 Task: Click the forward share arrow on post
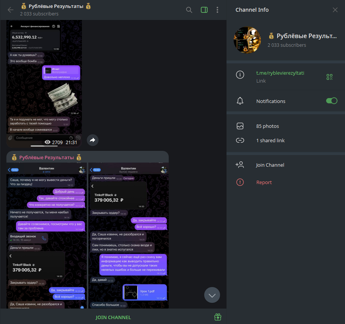coord(92,140)
